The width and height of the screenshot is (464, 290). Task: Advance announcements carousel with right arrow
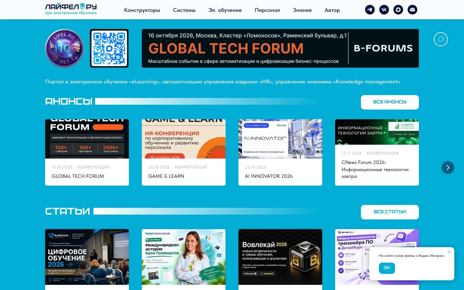pos(448,168)
